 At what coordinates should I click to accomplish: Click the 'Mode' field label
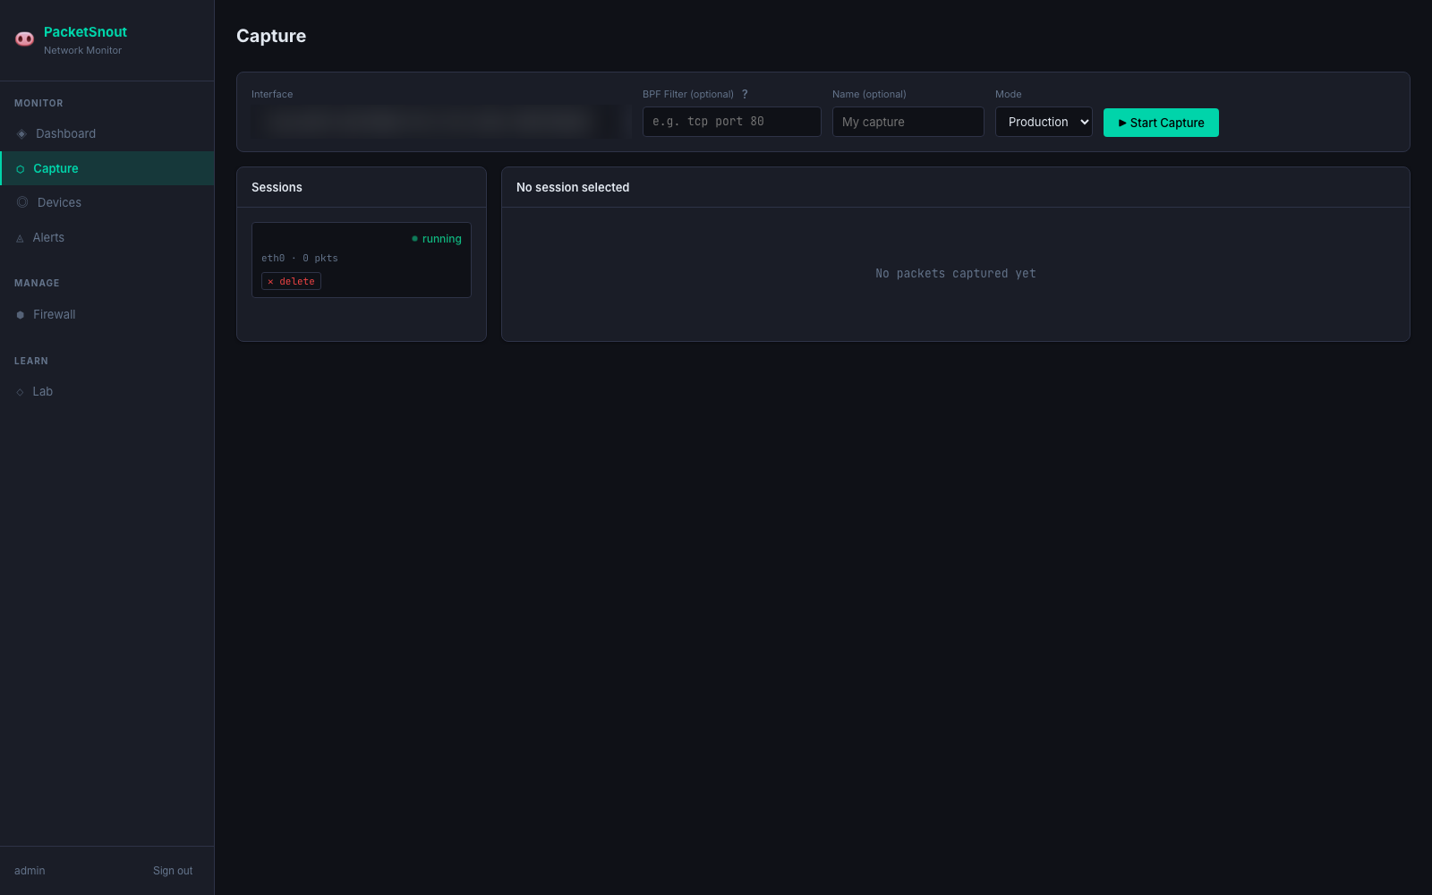pos(1009,94)
